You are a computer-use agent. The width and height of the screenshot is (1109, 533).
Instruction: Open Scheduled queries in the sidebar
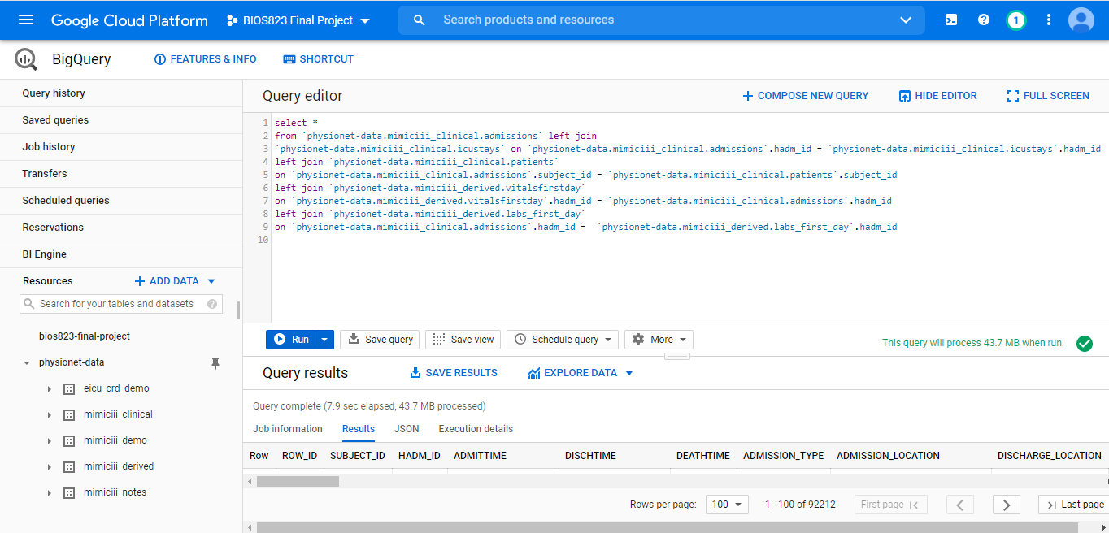[121, 201]
